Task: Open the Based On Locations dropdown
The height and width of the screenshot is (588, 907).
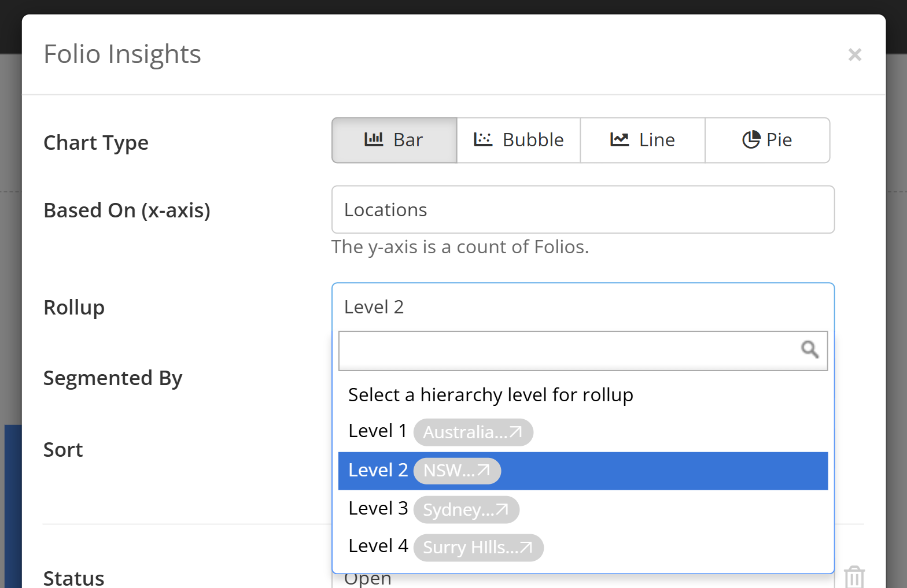Action: (x=583, y=210)
